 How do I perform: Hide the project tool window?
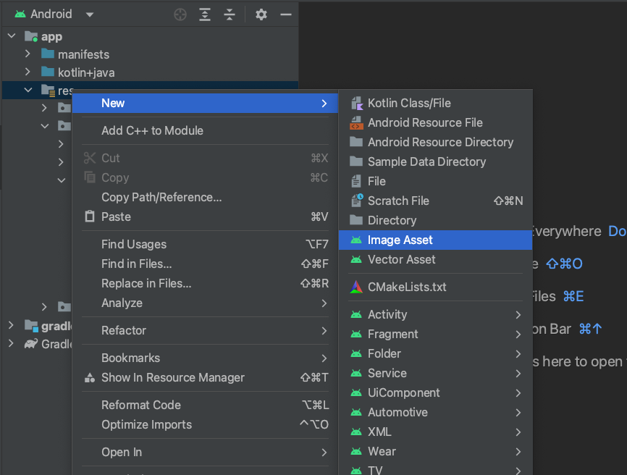click(x=286, y=14)
